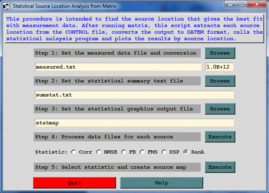Execute Step 5 to create source map
This screenshot has height=193, width=269.
coord(220,167)
